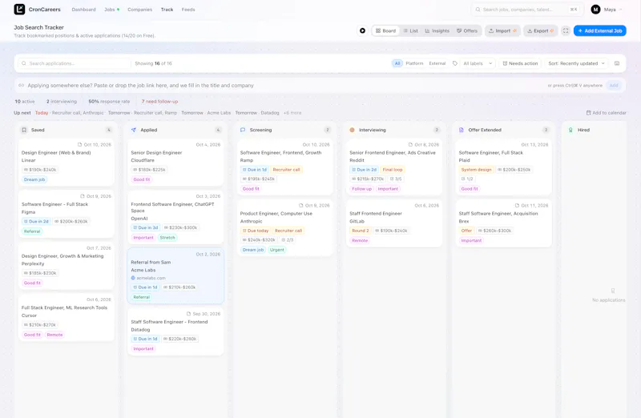
Task: Click the compact view icon after Sort
Action: pos(617,63)
